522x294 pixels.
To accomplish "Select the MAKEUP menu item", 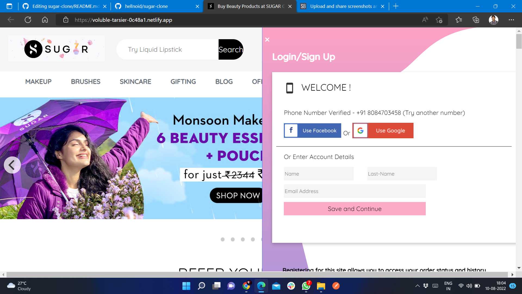I will pos(38,82).
